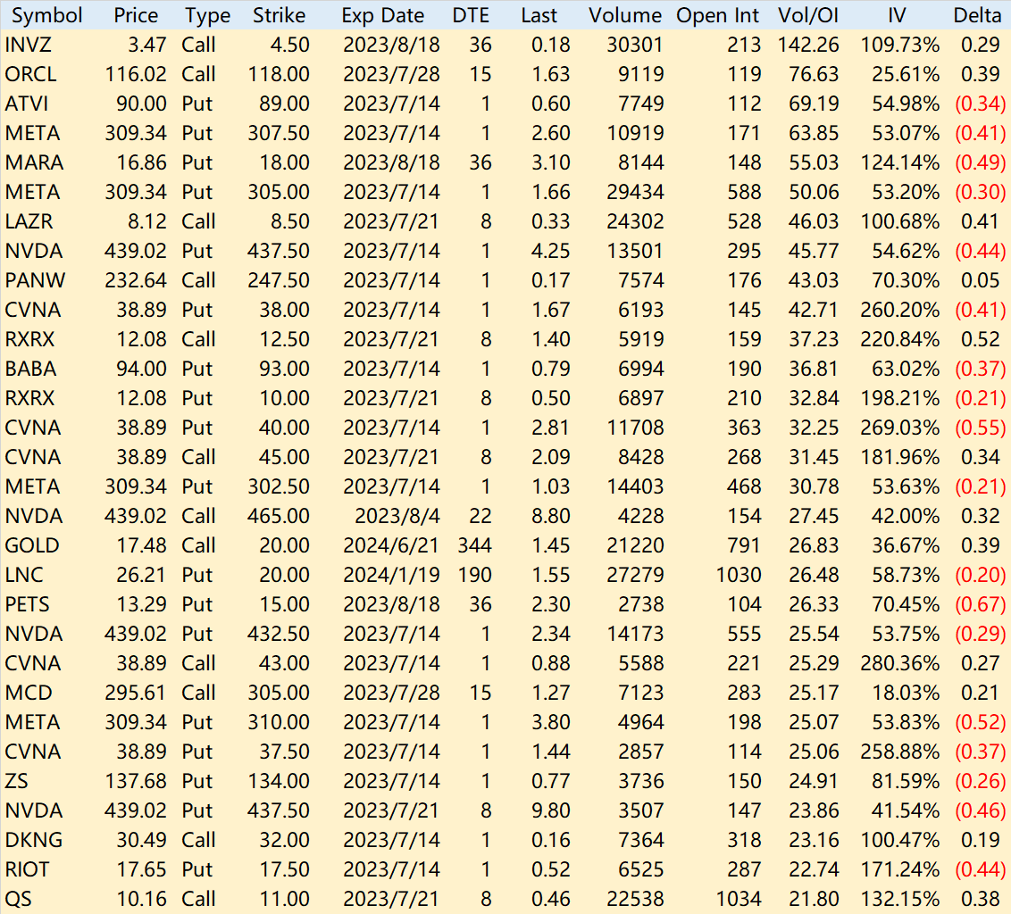Select the BABA symbol cell
This screenshot has height=914, width=1011.
pos(31,369)
